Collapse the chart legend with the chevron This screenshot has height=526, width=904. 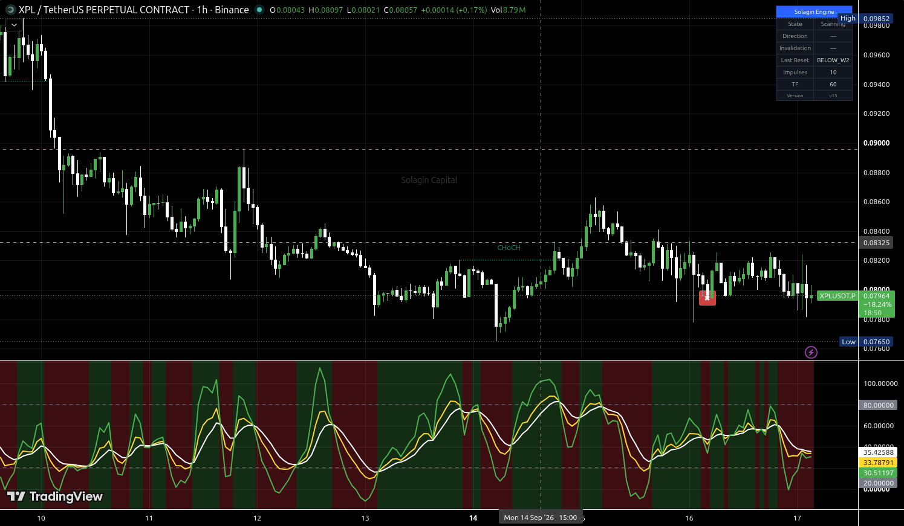pyautogui.click(x=13, y=25)
